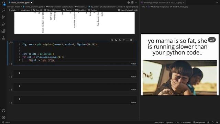Viewport: 220px width, 124px height.
Task: Click Spaces: 4 indentation setting
Action: (170, 123)
